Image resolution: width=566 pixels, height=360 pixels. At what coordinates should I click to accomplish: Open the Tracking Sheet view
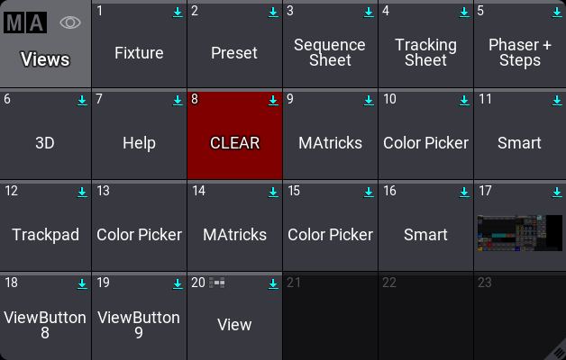point(425,52)
